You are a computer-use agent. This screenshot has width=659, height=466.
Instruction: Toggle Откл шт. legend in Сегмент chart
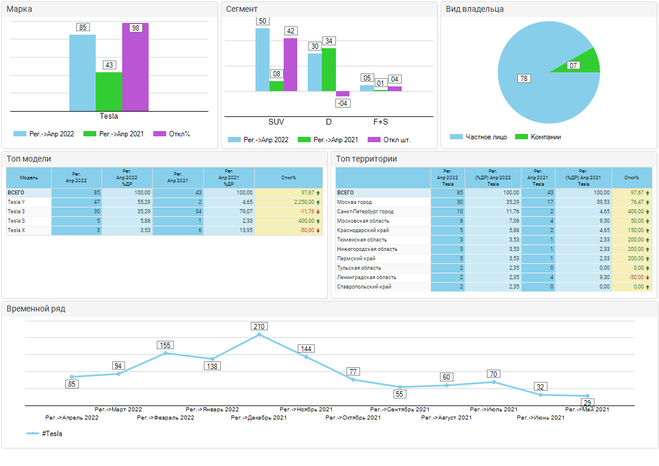point(374,140)
